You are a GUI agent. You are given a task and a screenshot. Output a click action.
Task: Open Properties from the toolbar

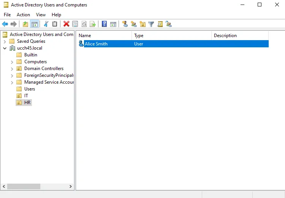point(75,24)
